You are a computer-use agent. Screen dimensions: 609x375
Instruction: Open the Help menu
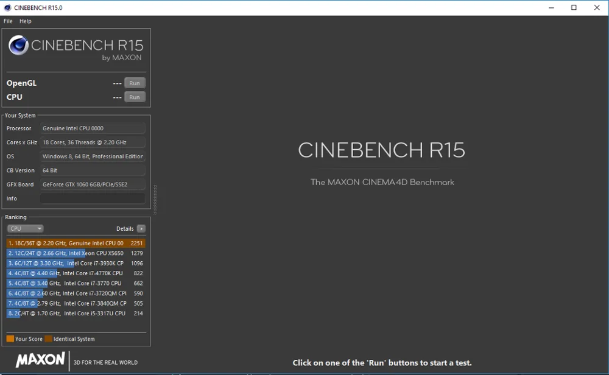click(25, 21)
